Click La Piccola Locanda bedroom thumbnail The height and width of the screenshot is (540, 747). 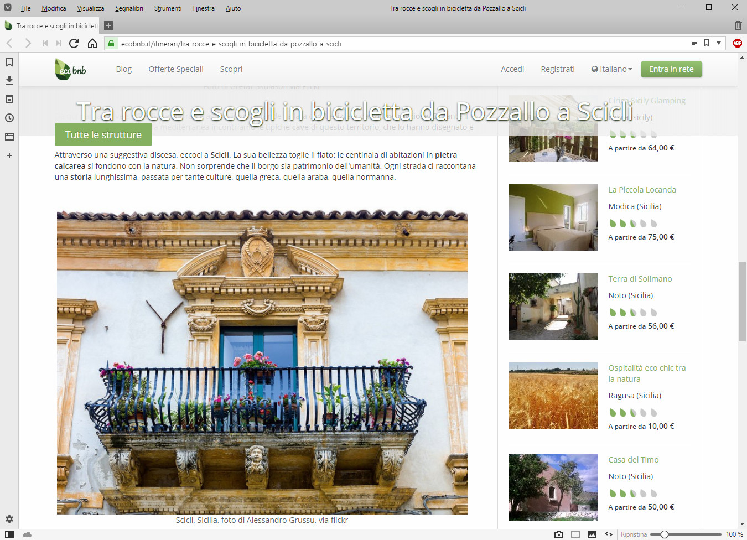pos(553,217)
